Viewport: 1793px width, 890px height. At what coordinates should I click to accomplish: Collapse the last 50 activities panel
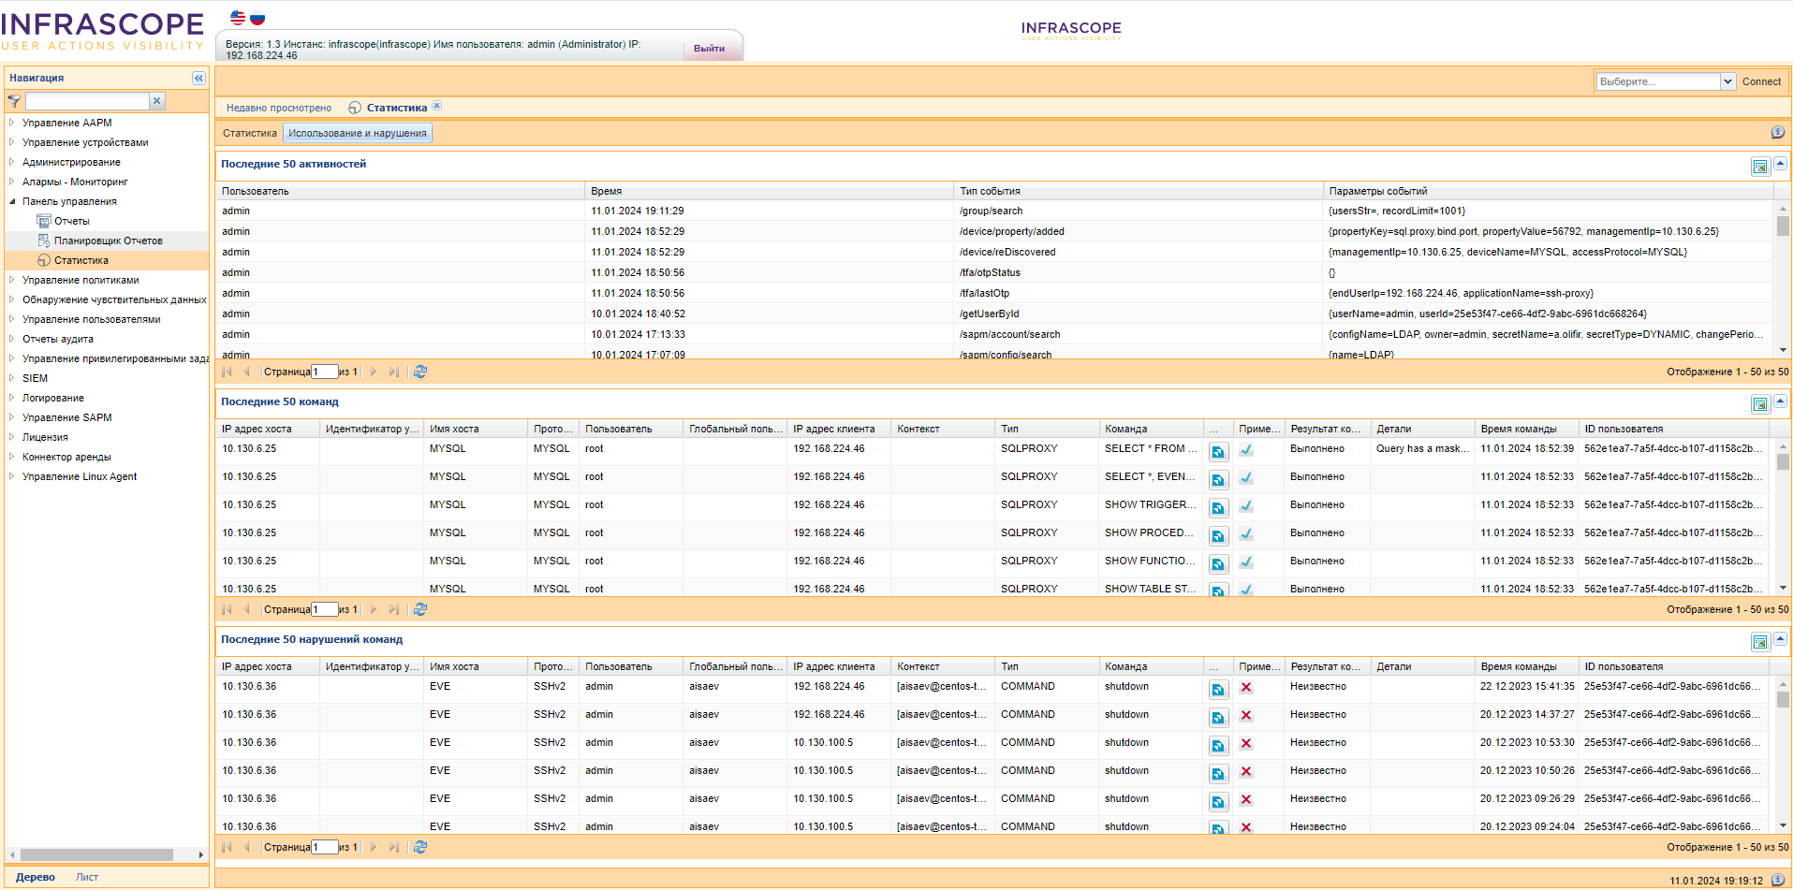(1780, 165)
